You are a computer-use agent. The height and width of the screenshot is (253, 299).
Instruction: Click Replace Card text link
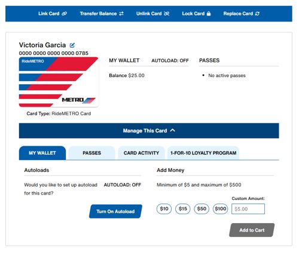tap(238, 14)
